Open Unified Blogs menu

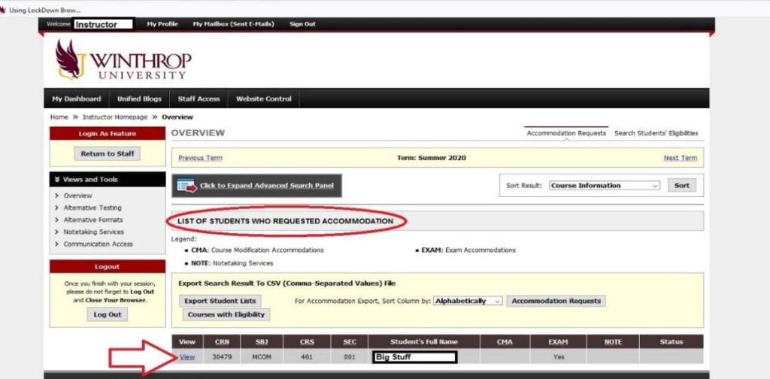(x=139, y=99)
